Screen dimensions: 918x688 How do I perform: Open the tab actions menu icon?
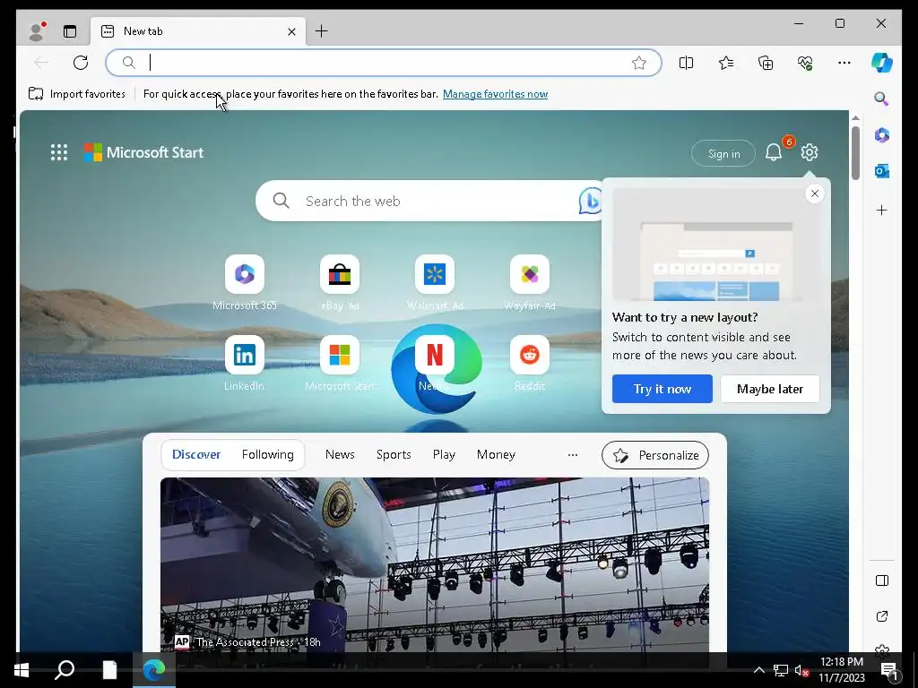click(70, 31)
